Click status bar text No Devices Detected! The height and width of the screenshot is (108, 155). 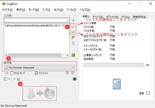click(x=14, y=106)
